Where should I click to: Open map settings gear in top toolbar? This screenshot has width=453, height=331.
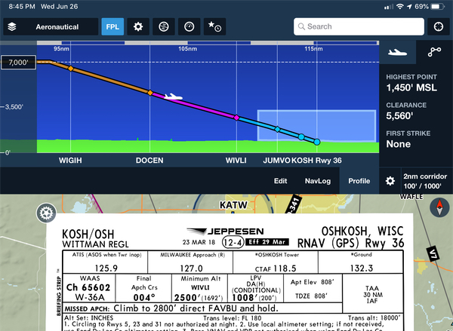137,26
